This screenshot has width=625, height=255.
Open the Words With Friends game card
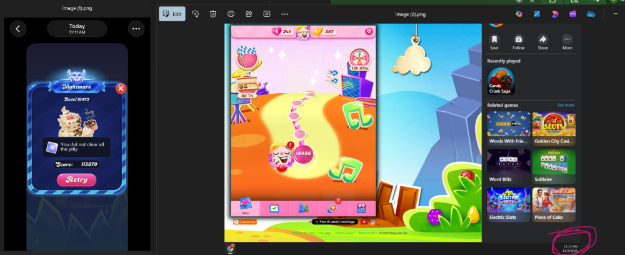click(x=509, y=129)
